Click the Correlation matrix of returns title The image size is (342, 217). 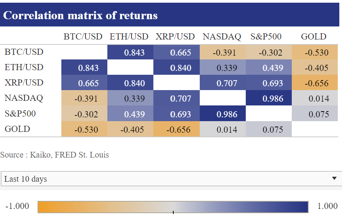80,15
